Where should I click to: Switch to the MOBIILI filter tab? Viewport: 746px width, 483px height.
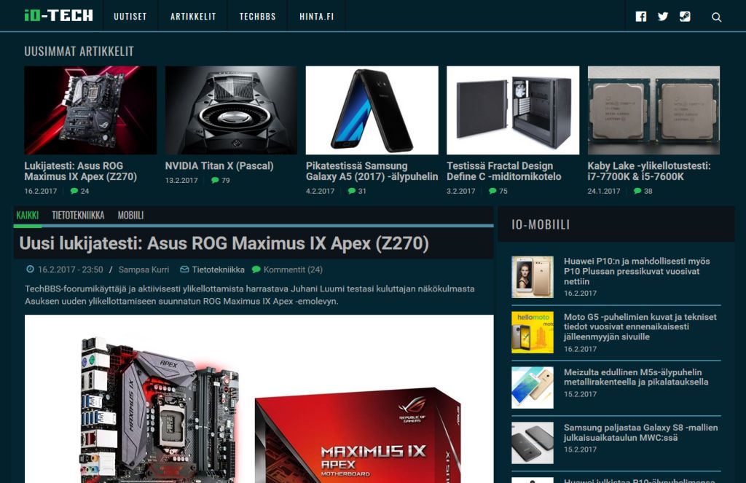[x=131, y=216]
